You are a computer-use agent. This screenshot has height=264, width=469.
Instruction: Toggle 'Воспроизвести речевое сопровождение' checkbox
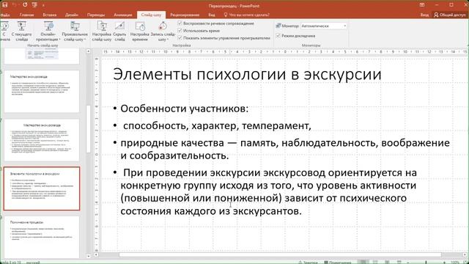pyautogui.click(x=180, y=23)
